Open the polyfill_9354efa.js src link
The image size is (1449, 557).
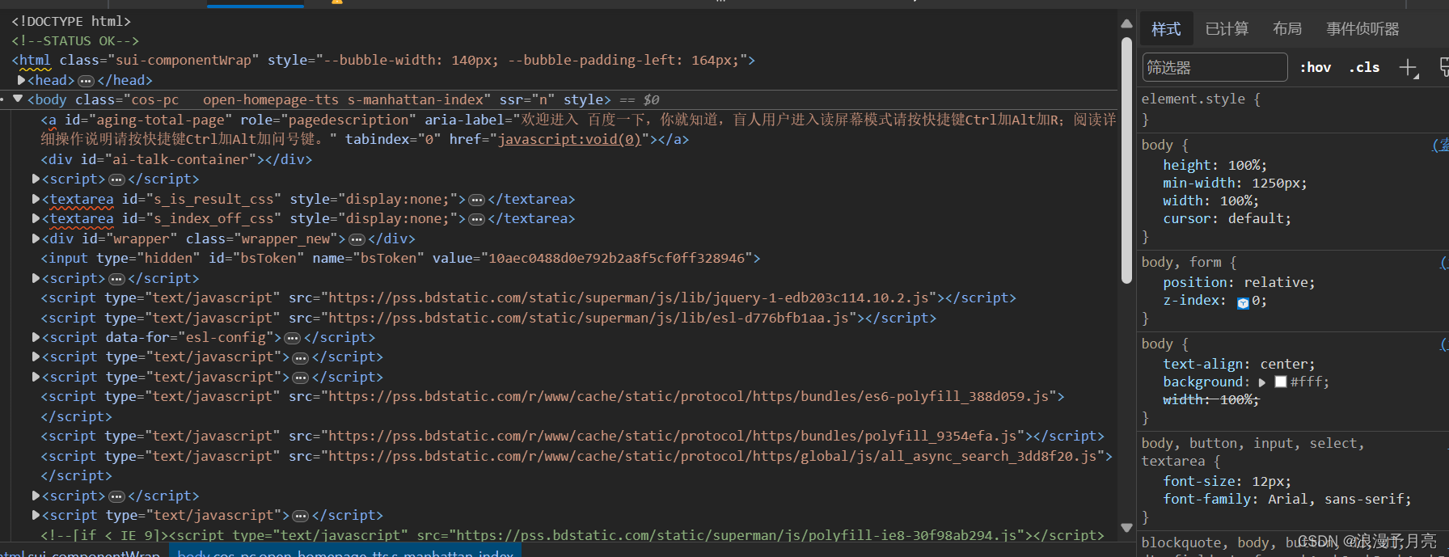pos(673,436)
